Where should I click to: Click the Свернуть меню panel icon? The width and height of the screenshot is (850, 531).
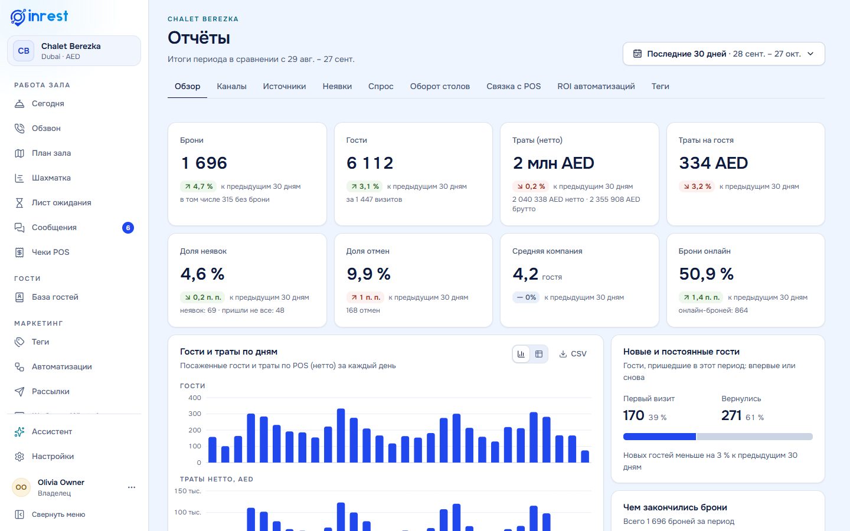(x=19, y=514)
